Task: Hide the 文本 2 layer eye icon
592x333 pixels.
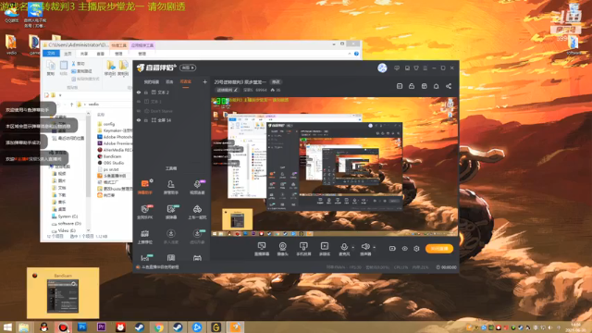Action: [139, 92]
